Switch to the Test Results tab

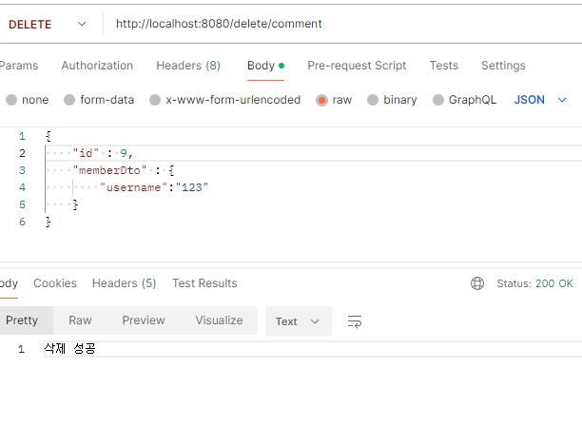(x=204, y=283)
